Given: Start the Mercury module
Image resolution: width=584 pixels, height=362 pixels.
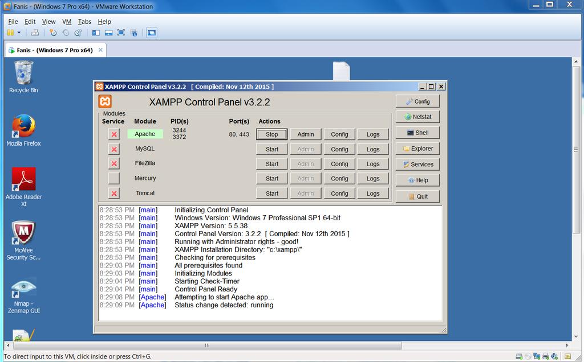Looking at the screenshot, I should tap(272, 178).
